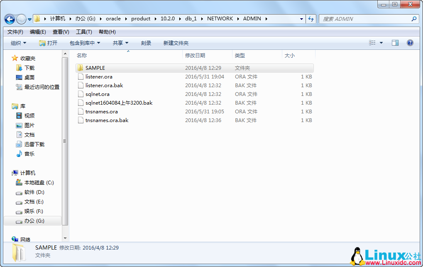Open Local Disk (C:) drive
The width and height of the screenshot is (423, 267).
click(x=39, y=183)
